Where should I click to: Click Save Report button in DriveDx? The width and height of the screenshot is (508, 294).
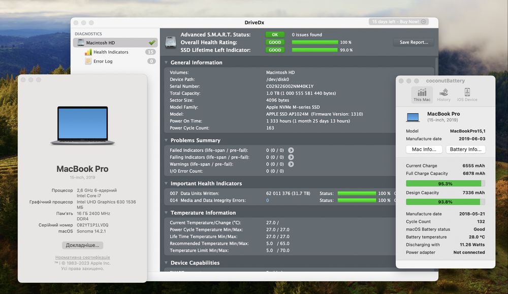pyautogui.click(x=414, y=42)
